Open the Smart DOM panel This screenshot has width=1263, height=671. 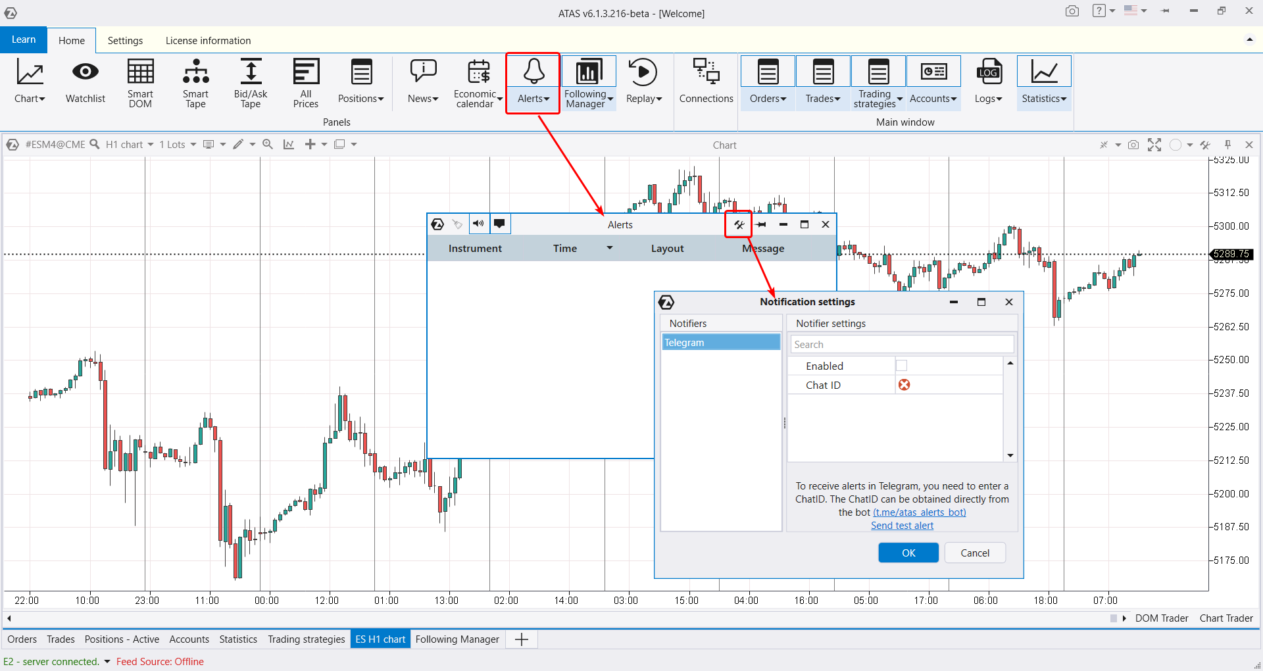click(x=140, y=82)
